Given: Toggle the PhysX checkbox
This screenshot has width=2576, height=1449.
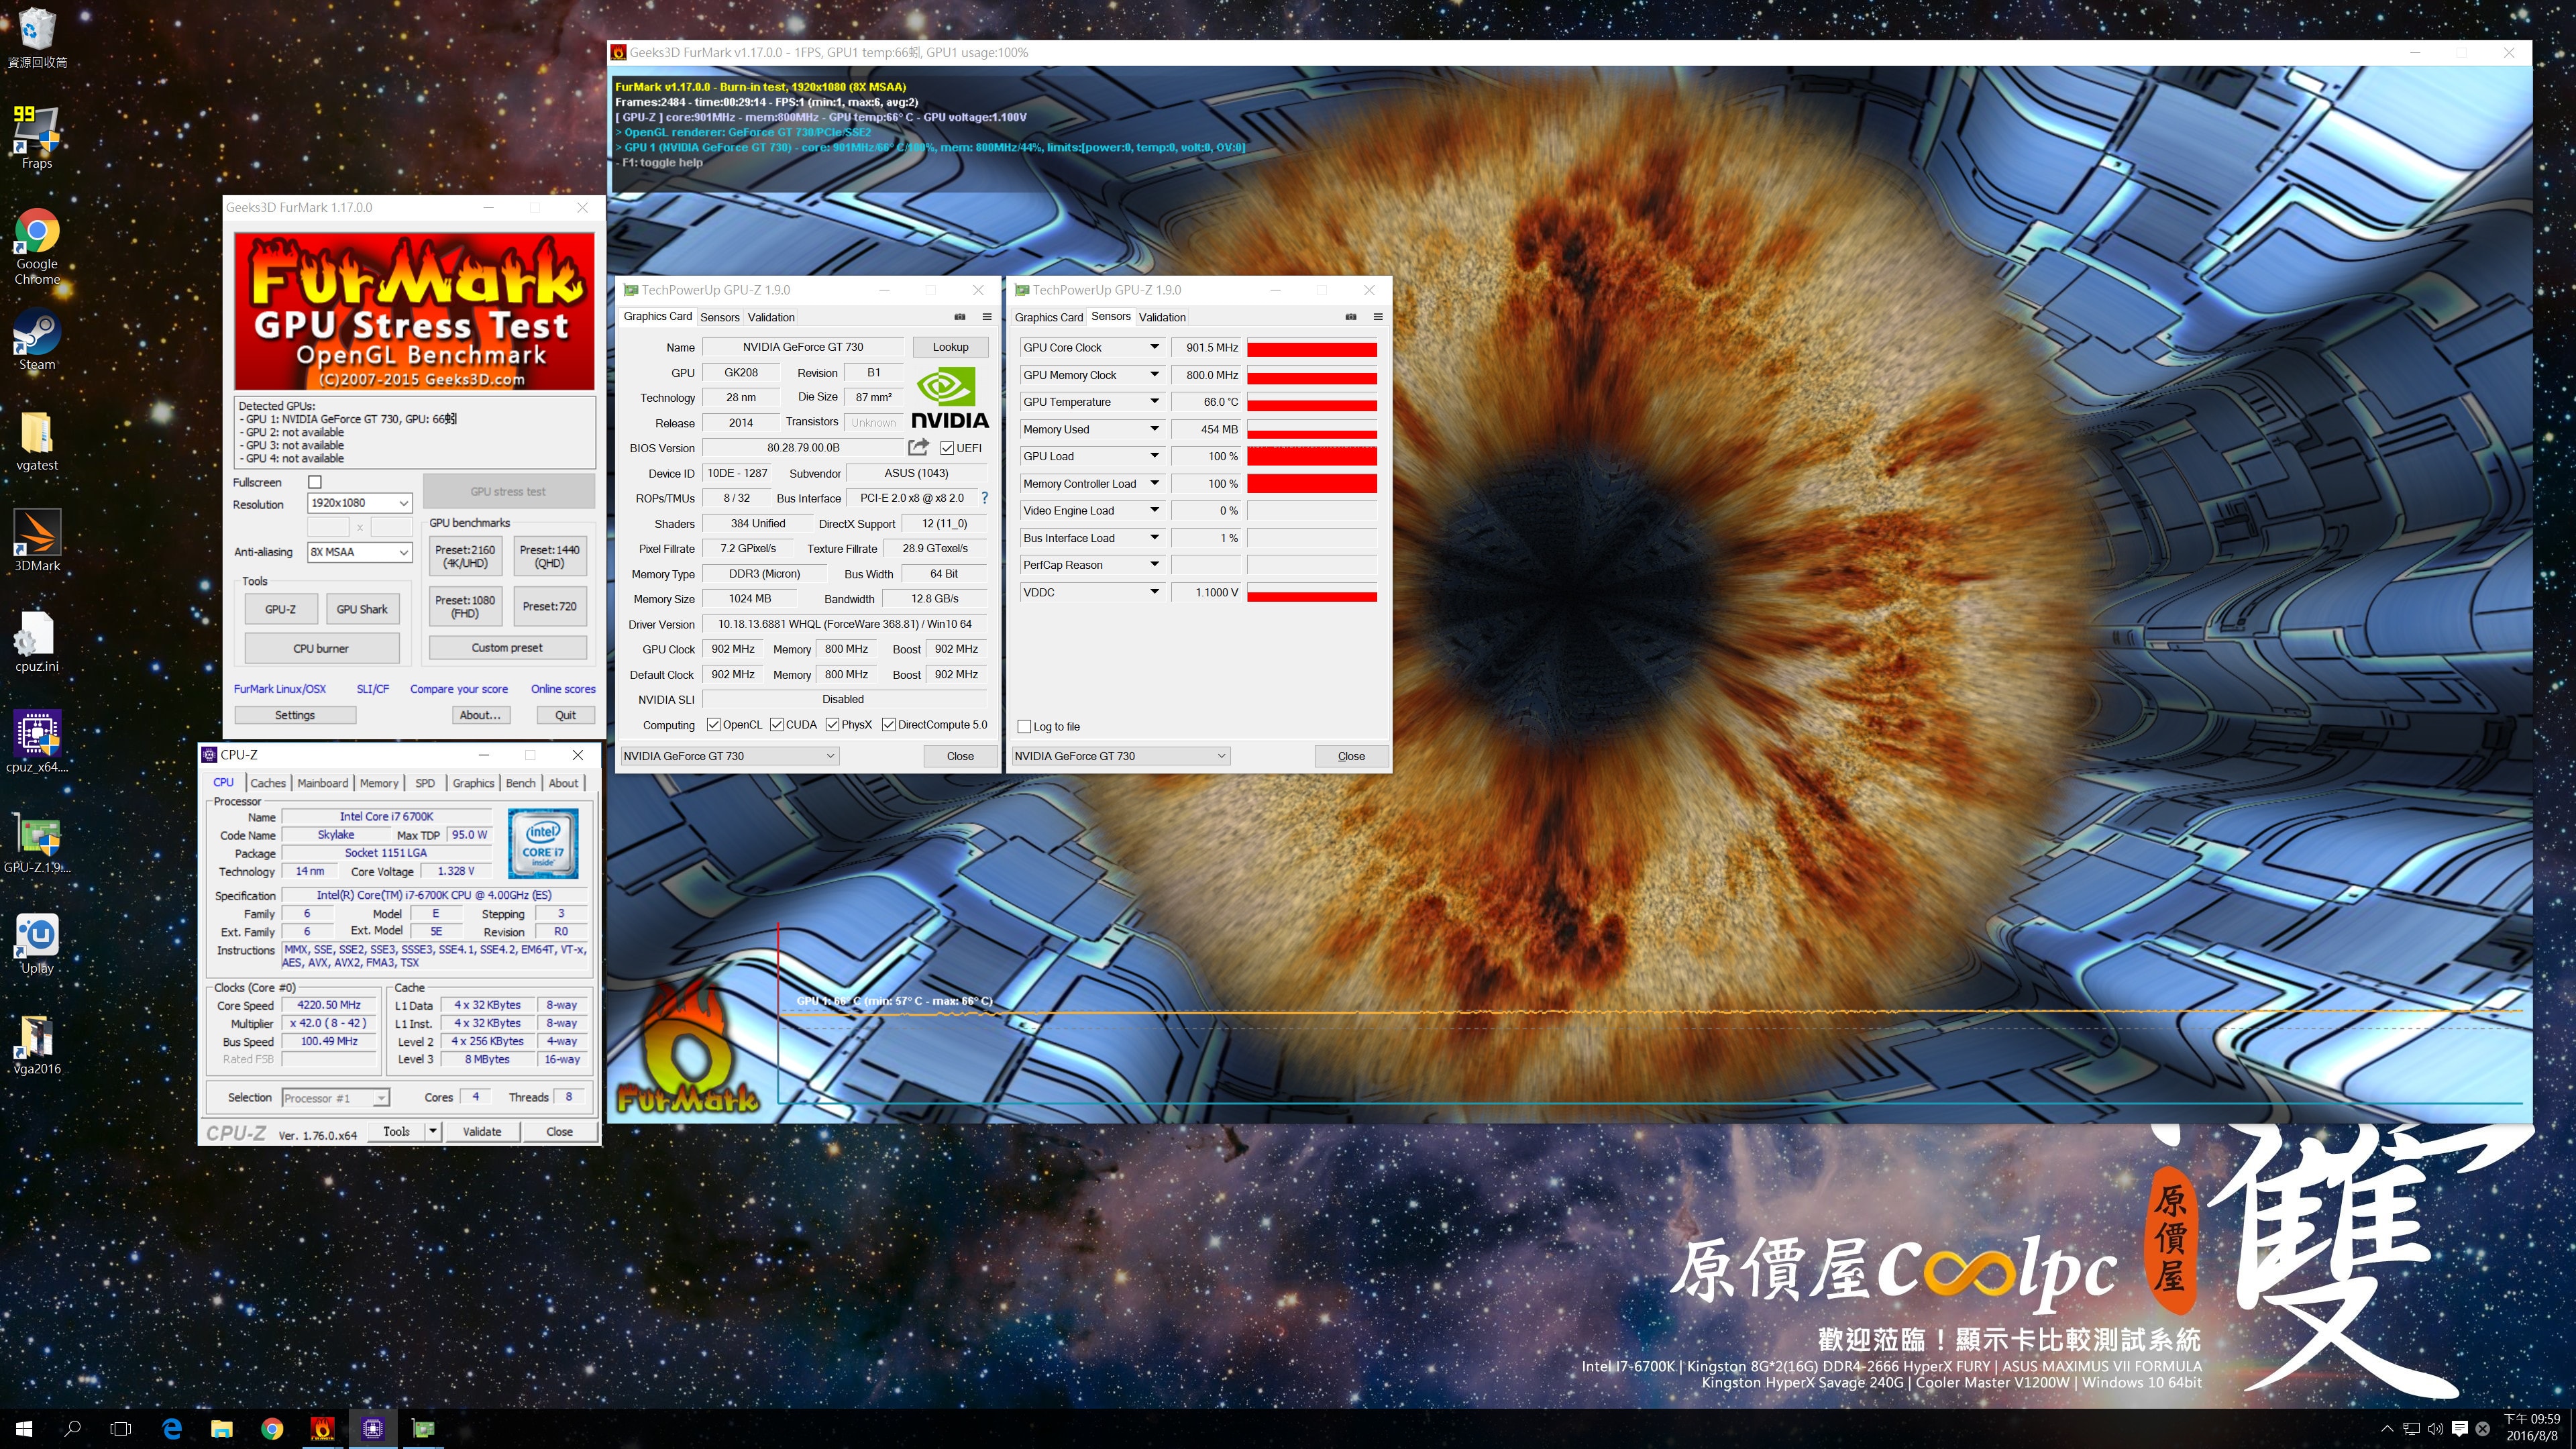Looking at the screenshot, I should pos(832,725).
